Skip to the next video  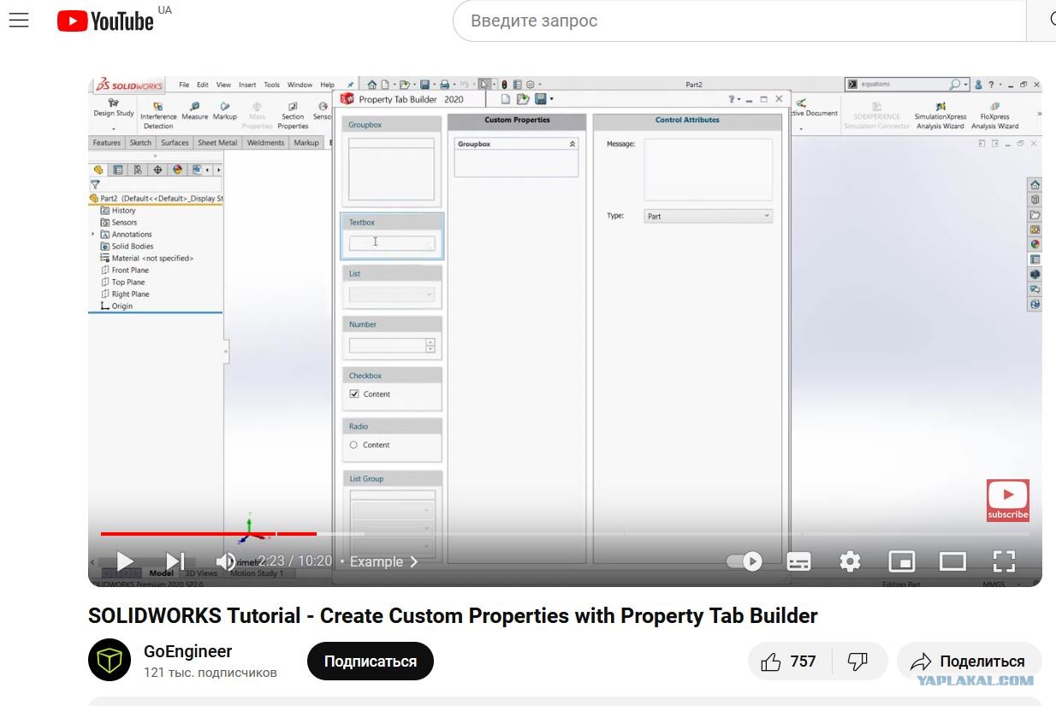click(x=175, y=561)
